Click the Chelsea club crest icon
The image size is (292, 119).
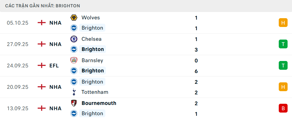click(74, 39)
